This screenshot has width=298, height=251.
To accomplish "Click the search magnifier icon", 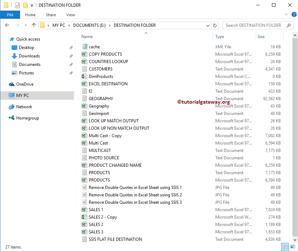I will point(288,25).
